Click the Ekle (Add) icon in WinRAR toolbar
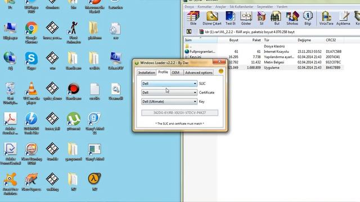Viewport: 360px width, 202px height. 193,18
